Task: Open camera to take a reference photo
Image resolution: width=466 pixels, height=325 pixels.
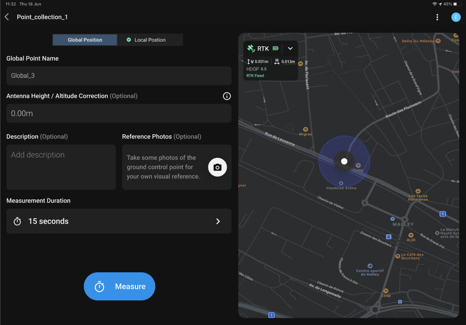Action: (218, 167)
